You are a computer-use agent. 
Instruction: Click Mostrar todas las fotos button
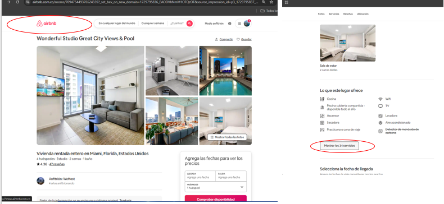[227, 137]
